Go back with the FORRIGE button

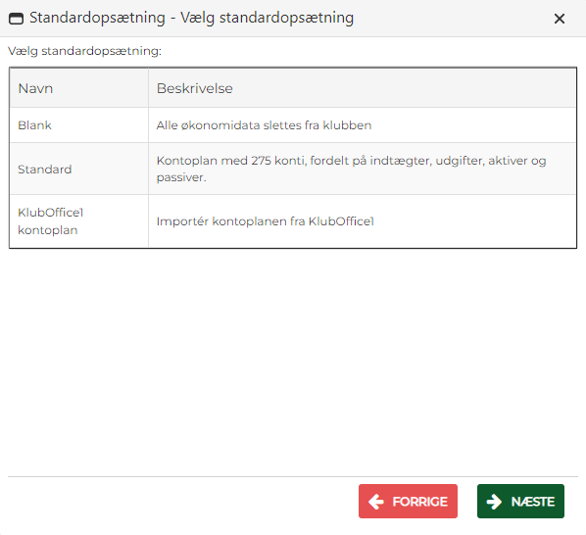(x=408, y=502)
